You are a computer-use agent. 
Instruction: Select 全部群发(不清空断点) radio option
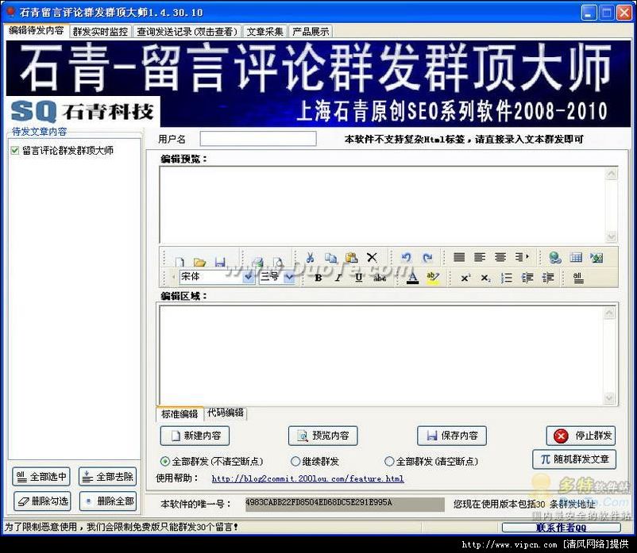(x=164, y=461)
